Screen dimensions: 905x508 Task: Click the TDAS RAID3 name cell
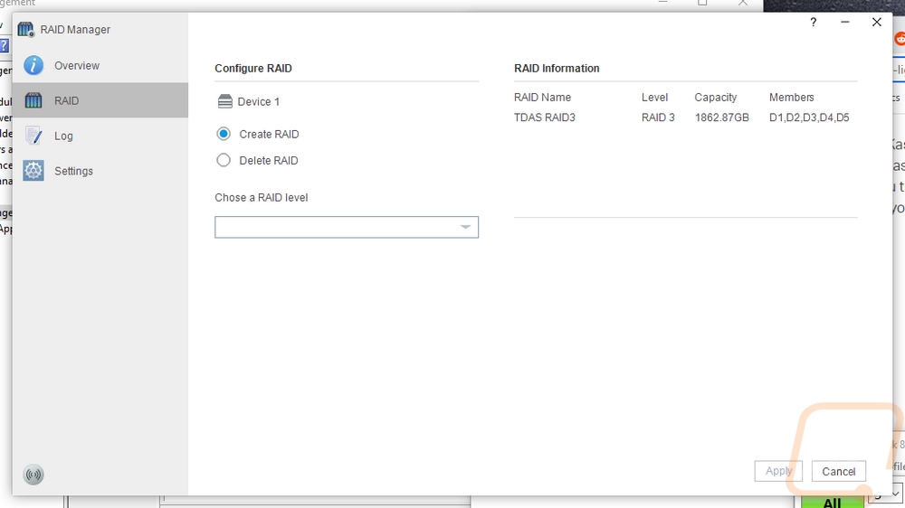tap(544, 118)
